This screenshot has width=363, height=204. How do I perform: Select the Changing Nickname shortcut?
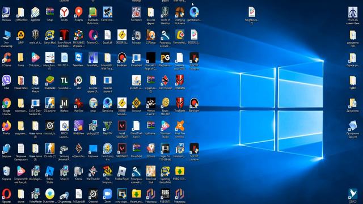[x=180, y=12]
